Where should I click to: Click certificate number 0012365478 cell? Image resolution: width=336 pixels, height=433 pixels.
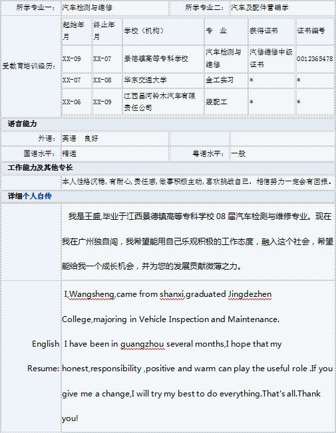click(x=315, y=59)
